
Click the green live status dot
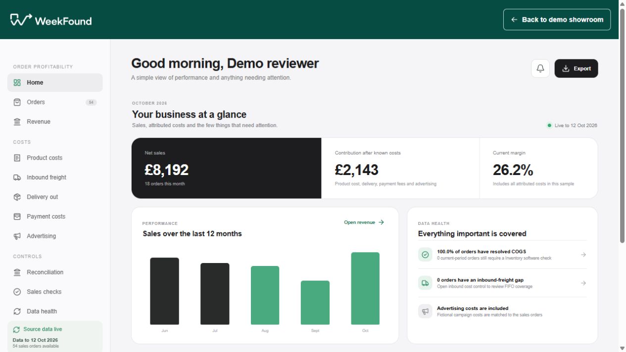click(549, 126)
